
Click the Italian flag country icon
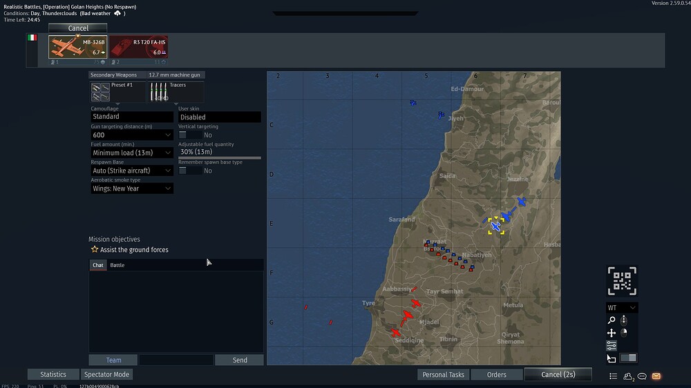click(32, 38)
